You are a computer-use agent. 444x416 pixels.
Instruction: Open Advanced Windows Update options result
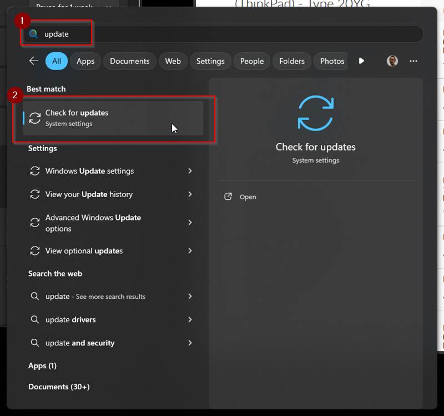point(93,223)
